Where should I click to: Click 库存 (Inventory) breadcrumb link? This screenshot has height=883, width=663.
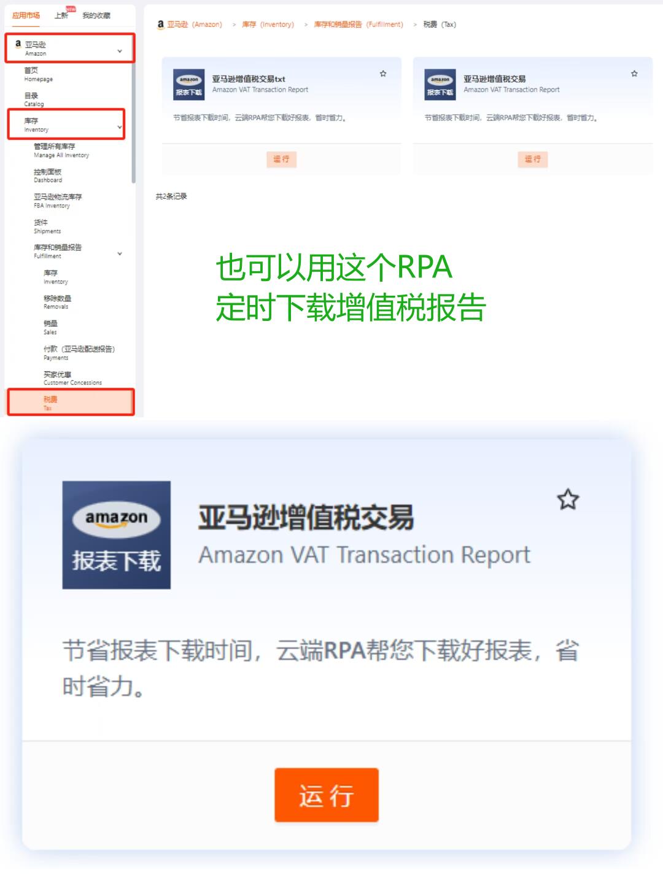click(268, 25)
